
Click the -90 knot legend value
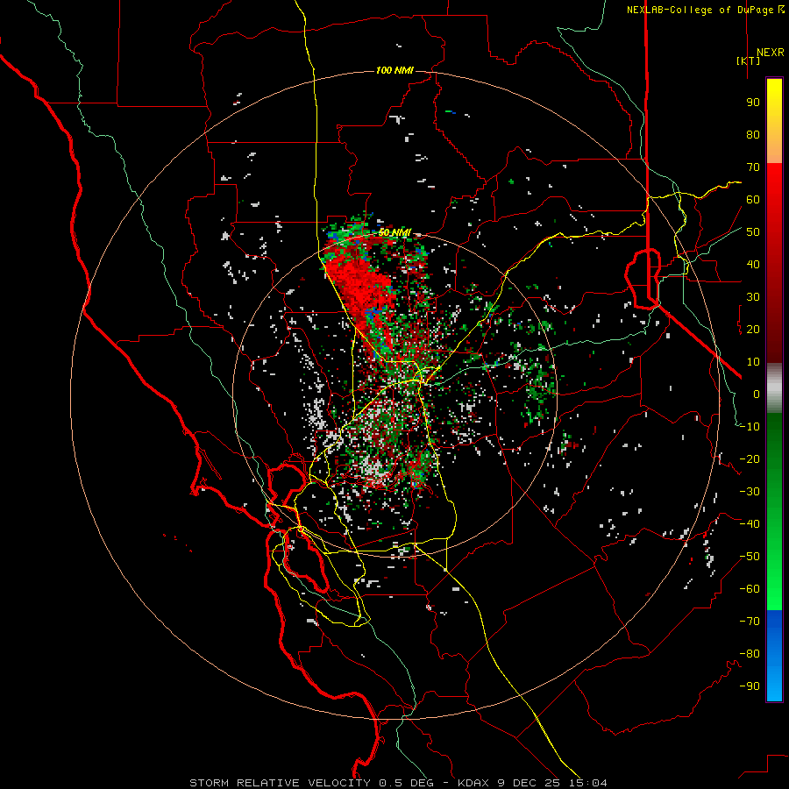click(750, 686)
